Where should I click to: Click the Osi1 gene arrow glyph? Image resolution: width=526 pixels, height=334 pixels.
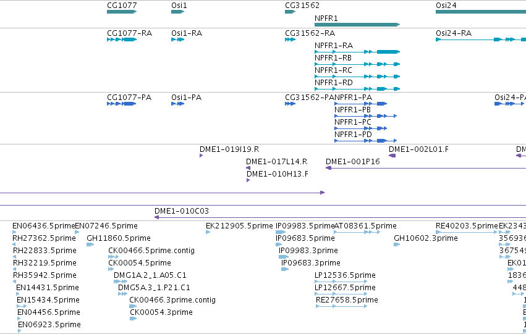(178, 12)
